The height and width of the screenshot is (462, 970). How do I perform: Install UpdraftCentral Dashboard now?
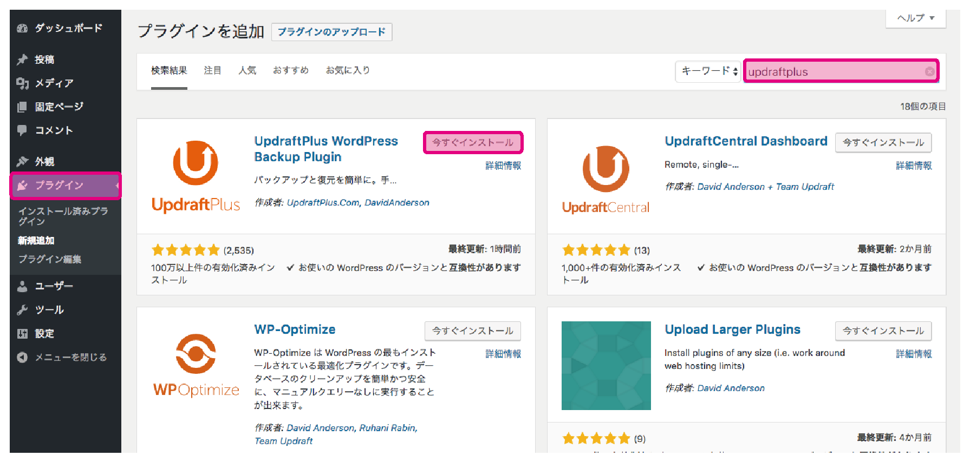tap(883, 143)
